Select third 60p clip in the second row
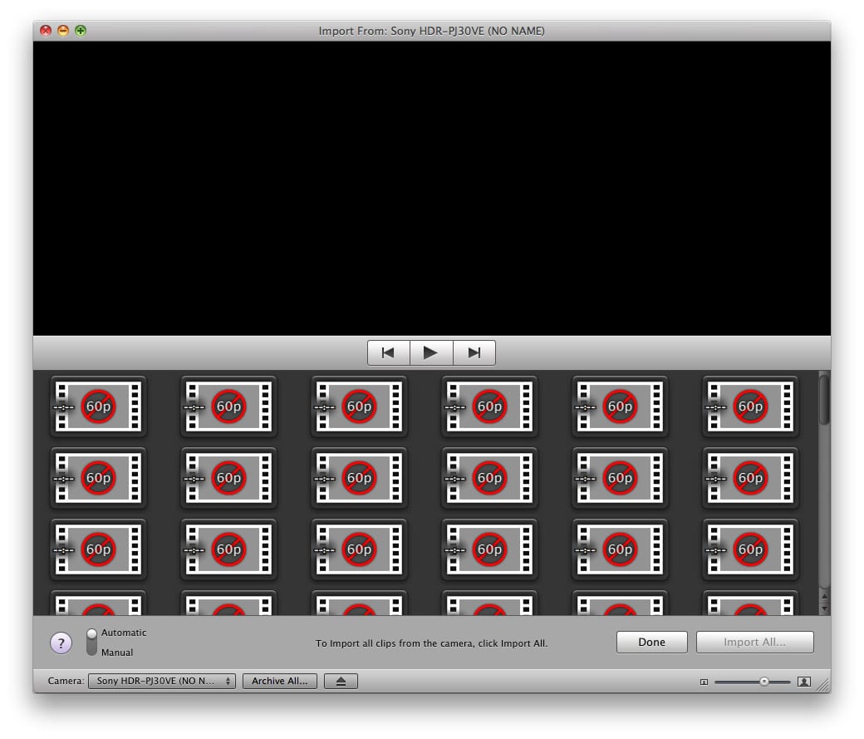 [359, 478]
